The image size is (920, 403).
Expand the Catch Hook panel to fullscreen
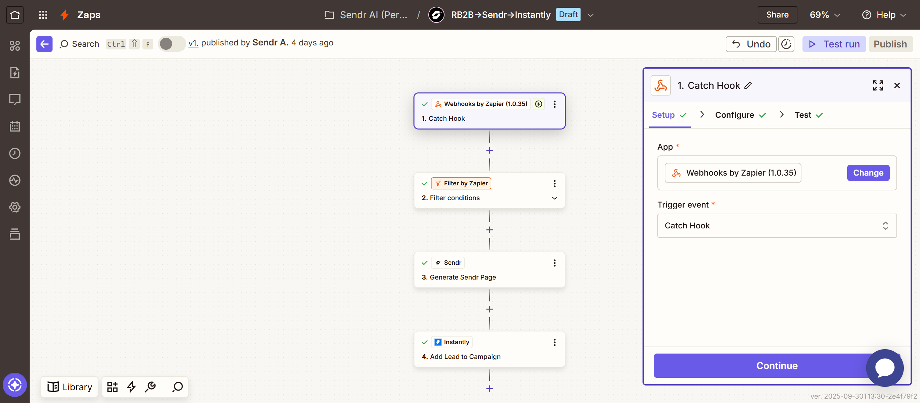[878, 85]
